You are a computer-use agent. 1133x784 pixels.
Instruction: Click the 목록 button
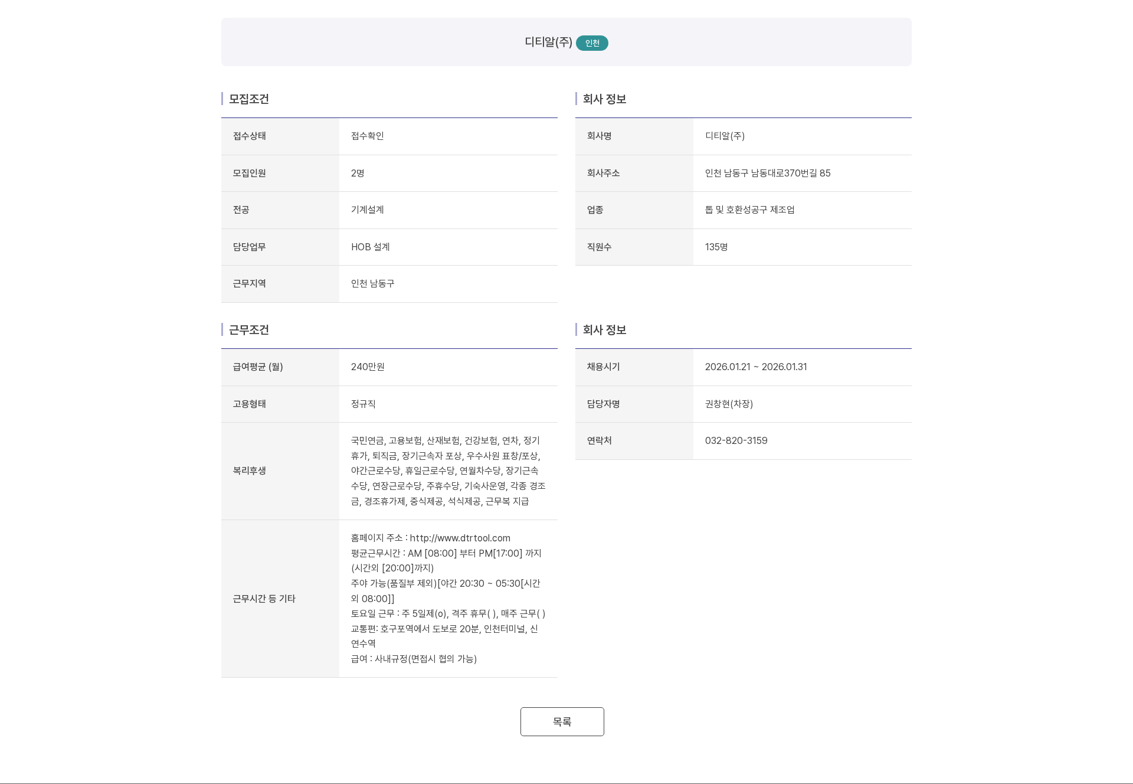[x=562, y=721]
